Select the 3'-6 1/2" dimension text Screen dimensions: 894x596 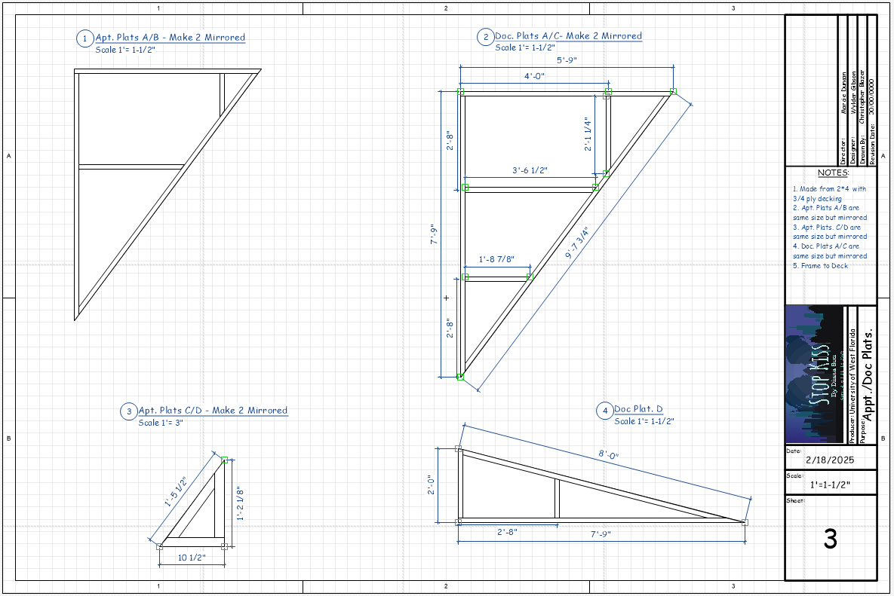point(530,170)
